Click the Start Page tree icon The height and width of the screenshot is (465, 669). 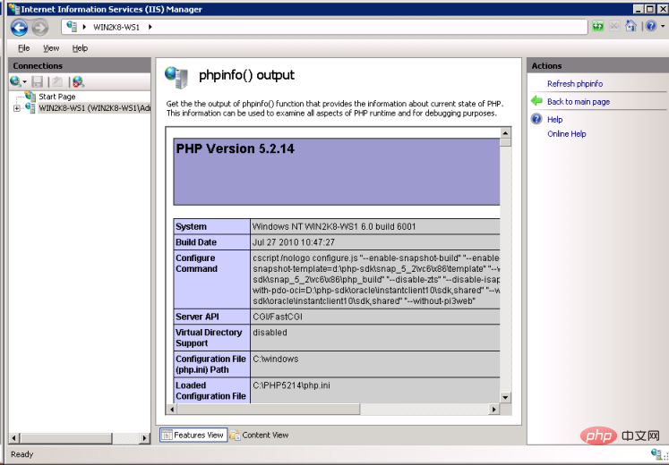(30, 97)
